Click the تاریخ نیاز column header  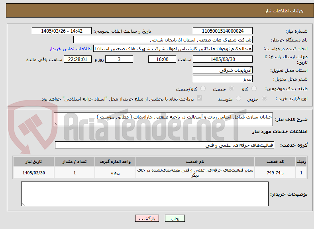point(33,162)
